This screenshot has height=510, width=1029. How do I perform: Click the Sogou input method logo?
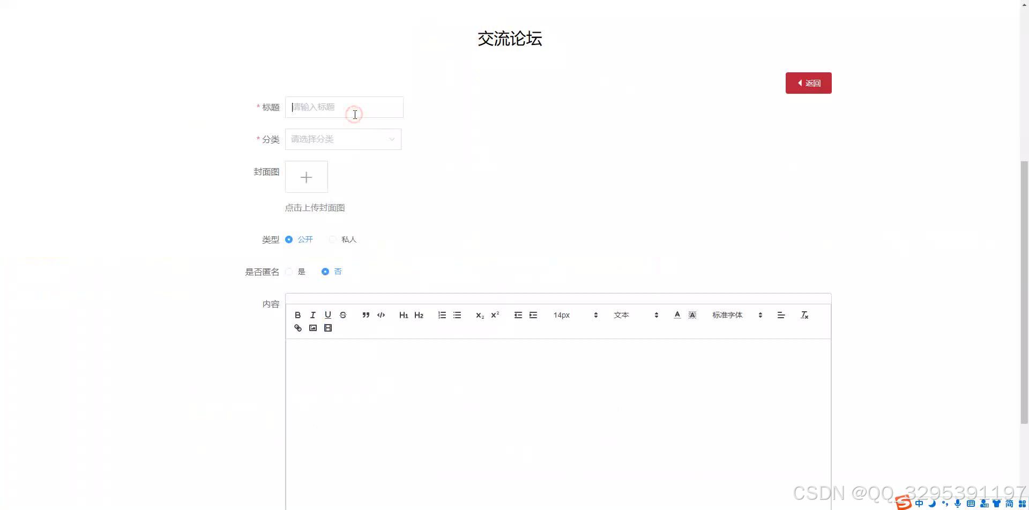tap(904, 502)
